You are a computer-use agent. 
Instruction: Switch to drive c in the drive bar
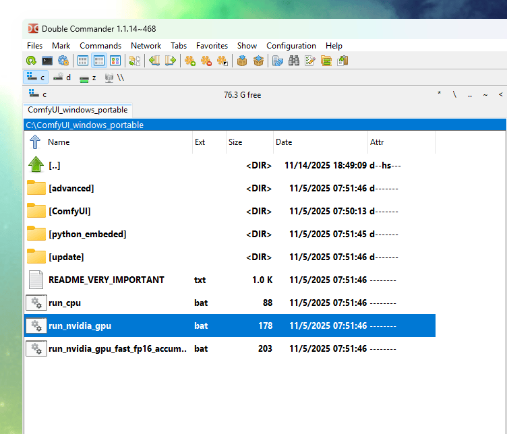tap(36, 77)
